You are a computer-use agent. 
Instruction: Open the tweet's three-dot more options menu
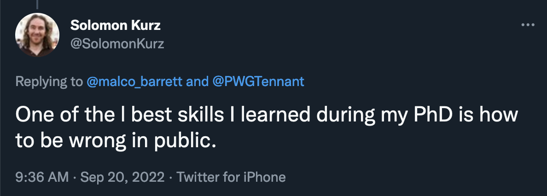(527, 25)
